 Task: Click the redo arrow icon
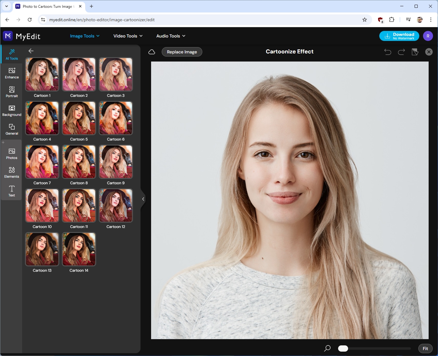401,52
